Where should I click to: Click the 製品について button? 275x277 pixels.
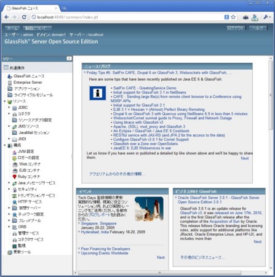[37, 28]
